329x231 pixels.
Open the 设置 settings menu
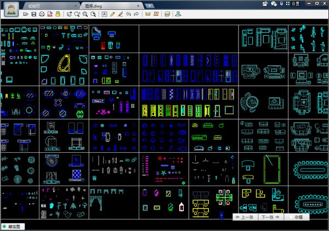296,4
